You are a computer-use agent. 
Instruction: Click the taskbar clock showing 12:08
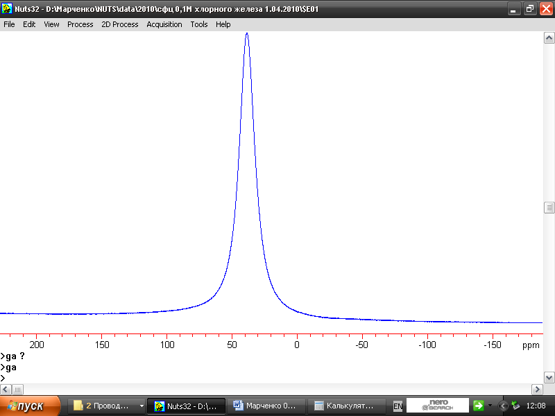(536, 406)
